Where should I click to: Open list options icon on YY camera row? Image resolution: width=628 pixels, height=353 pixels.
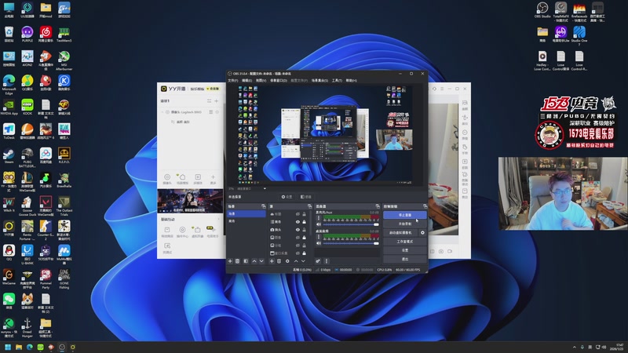pos(210,112)
